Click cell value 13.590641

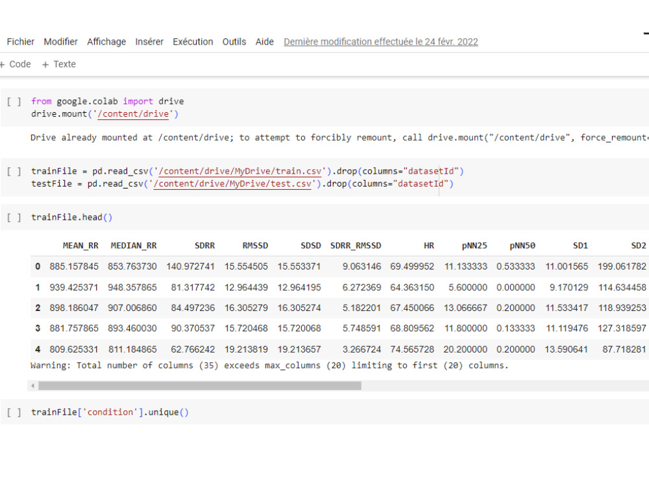coord(566,350)
